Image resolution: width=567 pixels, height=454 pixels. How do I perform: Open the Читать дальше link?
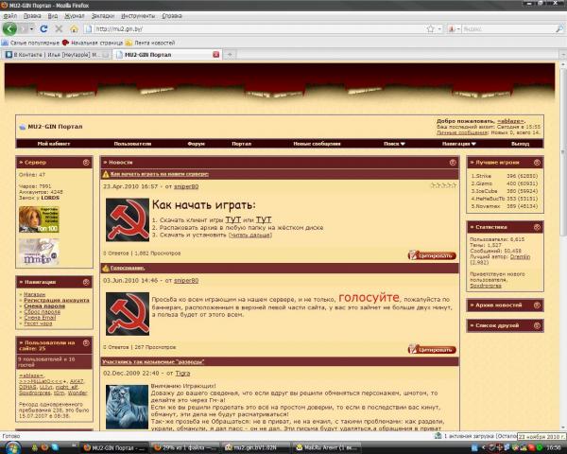(249, 235)
